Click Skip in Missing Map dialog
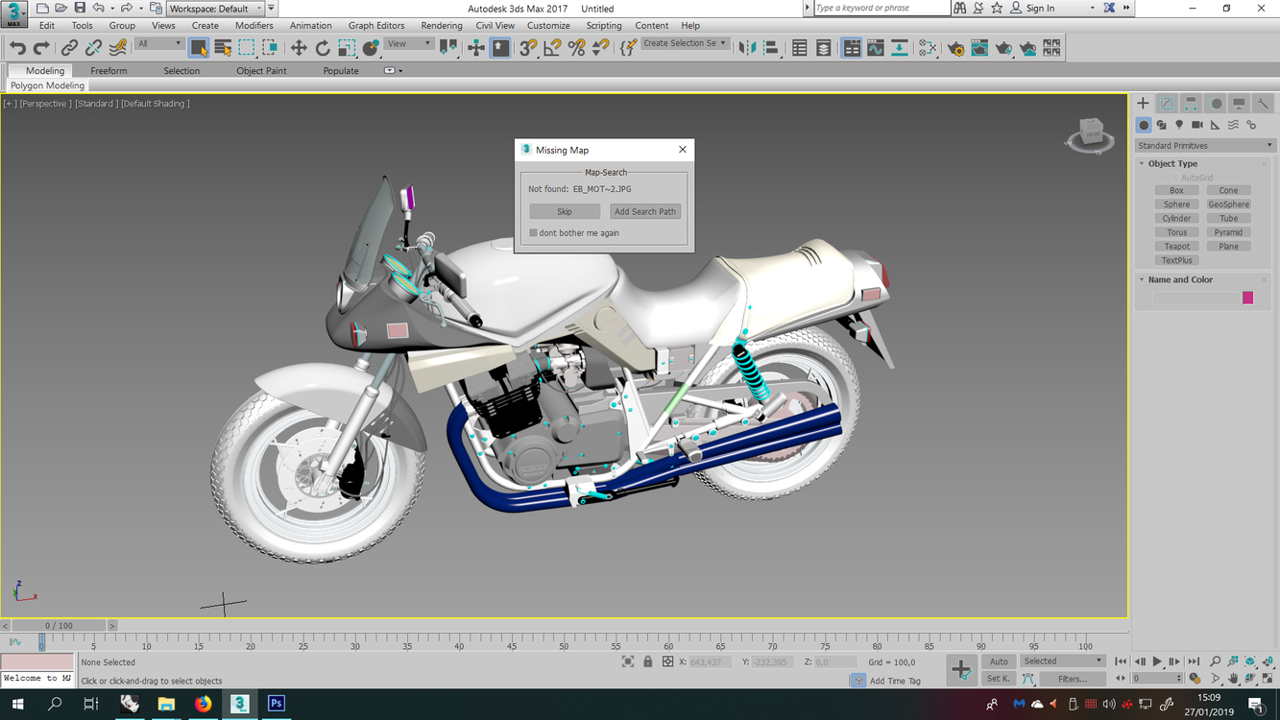This screenshot has width=1280, height=720. [x=565, y=212]
